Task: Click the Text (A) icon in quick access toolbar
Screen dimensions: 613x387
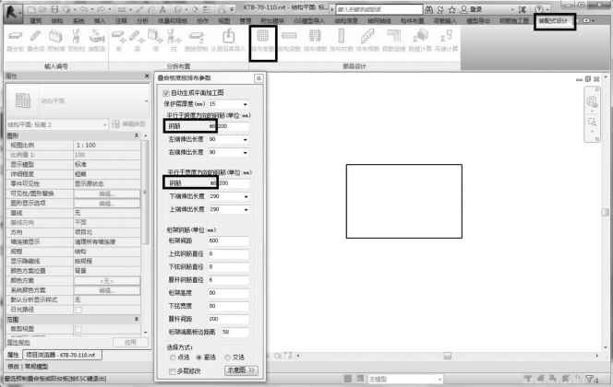Action: (x=162, y=9)
